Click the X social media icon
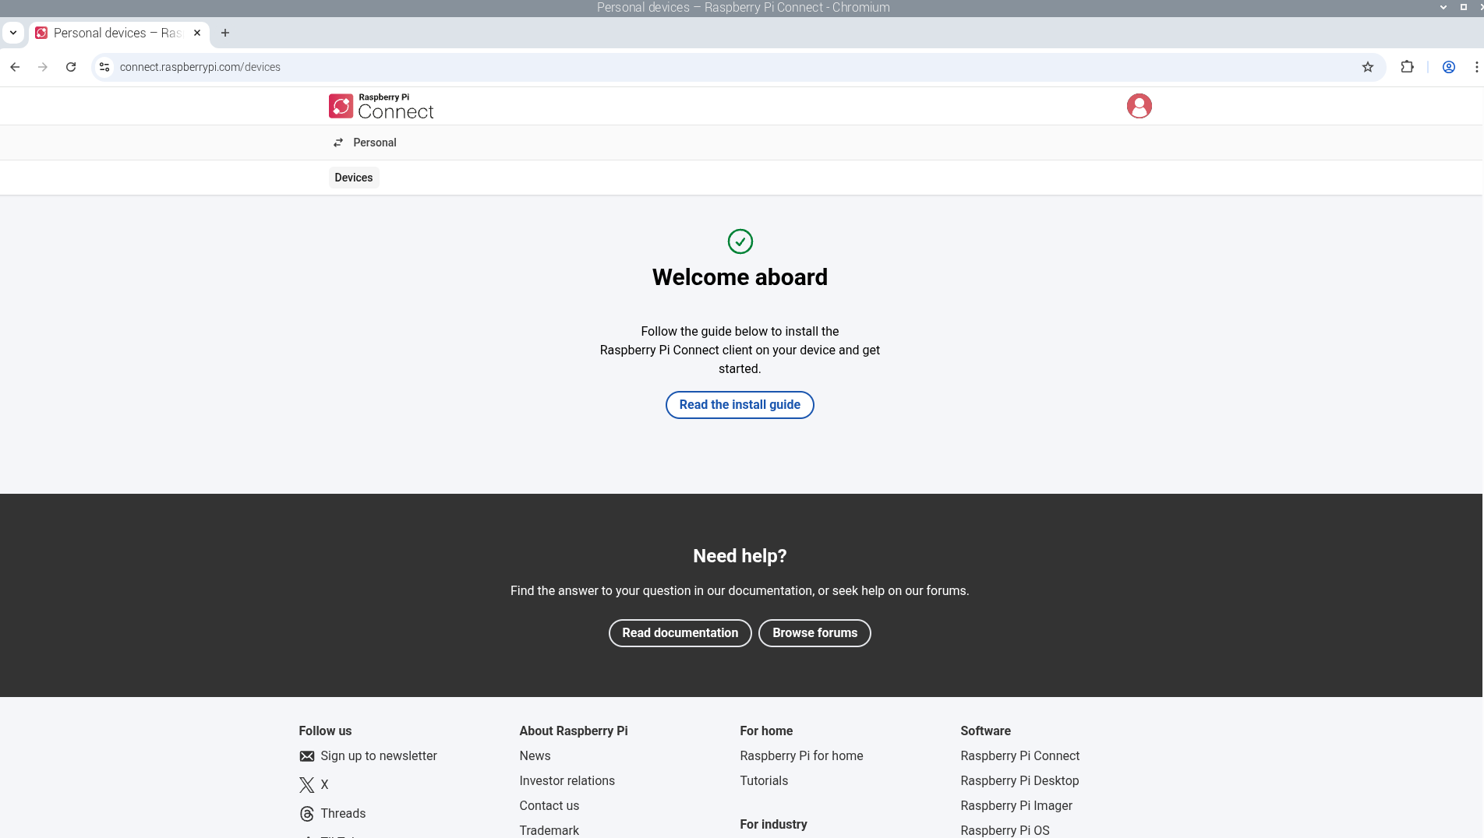 tap(307, 785)
